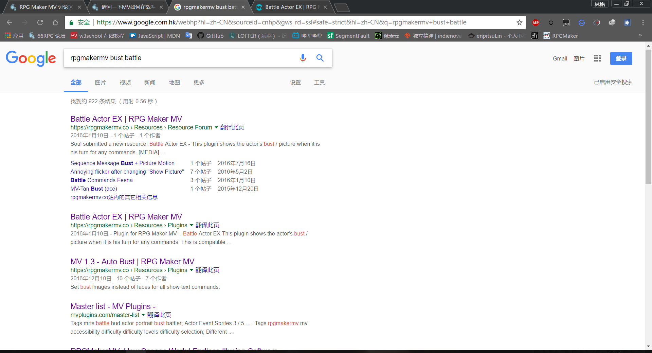Bookmark this page with the star icon
652x353 pixels.
click(x=519, y=22)
